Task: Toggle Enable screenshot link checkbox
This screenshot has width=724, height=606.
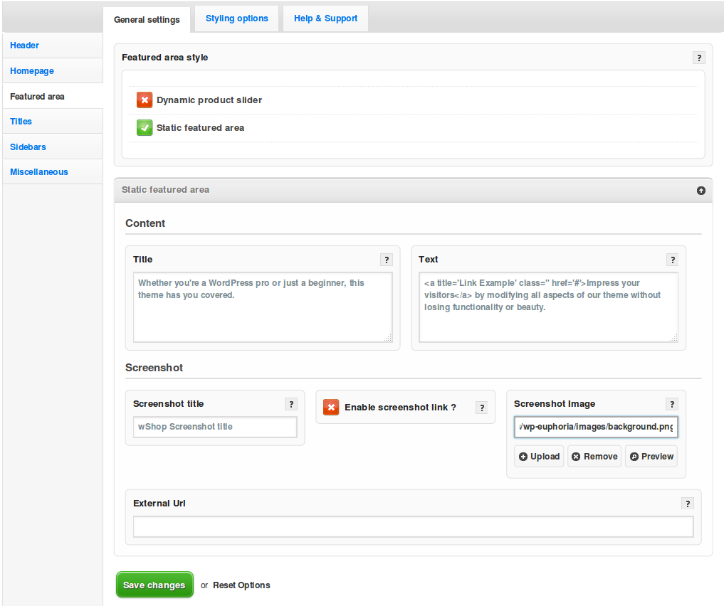Action: pyautogui.click(x=331, y=407)
